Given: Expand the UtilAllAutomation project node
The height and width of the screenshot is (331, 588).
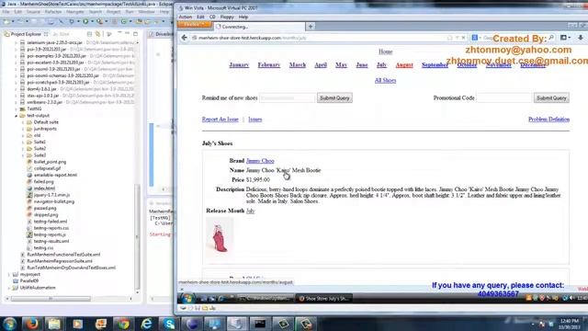Looking at the screenshot, I should (9, 288).
